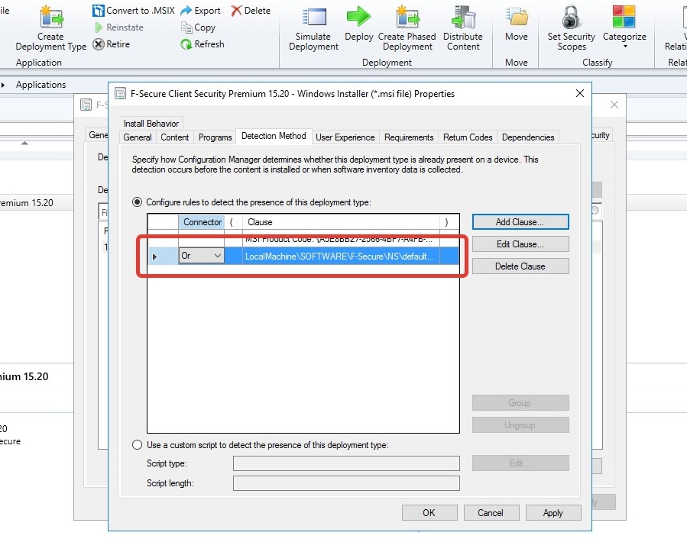
Task: Retire the selected application
Action: coord(112,44)
